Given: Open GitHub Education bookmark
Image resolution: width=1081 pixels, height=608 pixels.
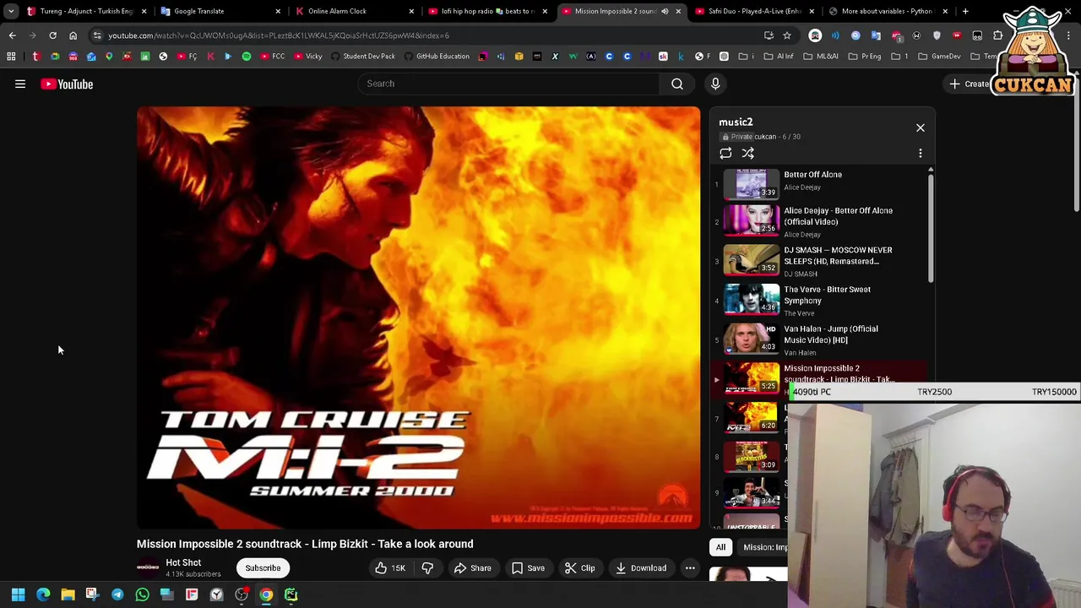Looking at the screenshot, I should point(436,56).
